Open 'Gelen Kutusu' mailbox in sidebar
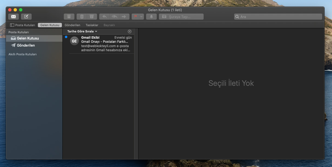The image size is (332, 167). [x=34, y=38]
